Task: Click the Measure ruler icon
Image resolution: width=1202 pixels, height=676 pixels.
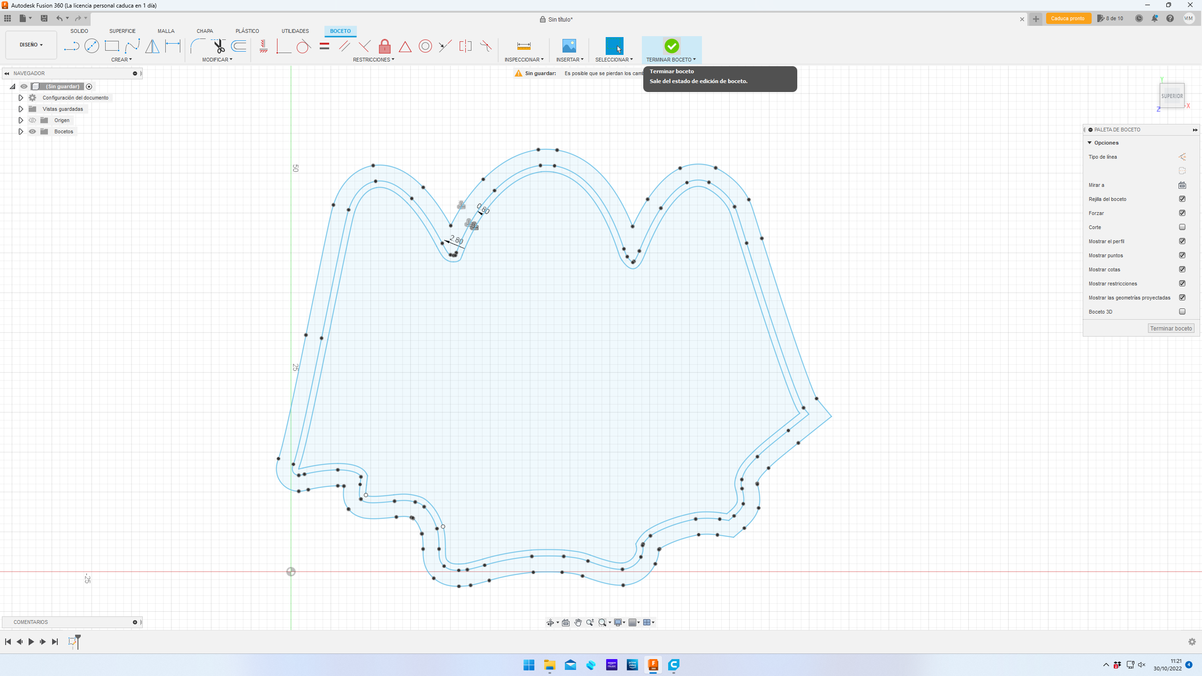Action: pos(524,46)
